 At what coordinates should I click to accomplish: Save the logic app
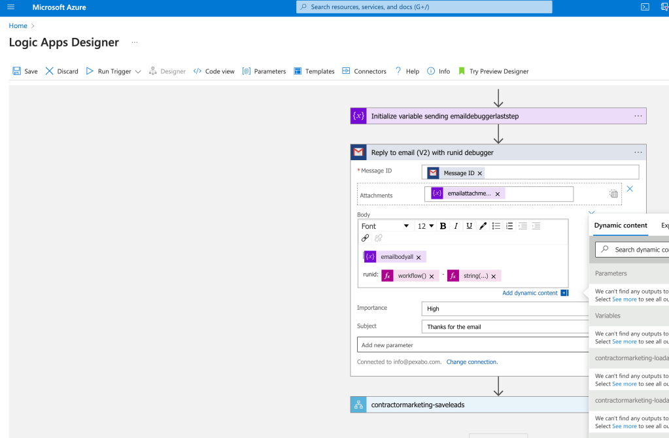coord(25,71)
